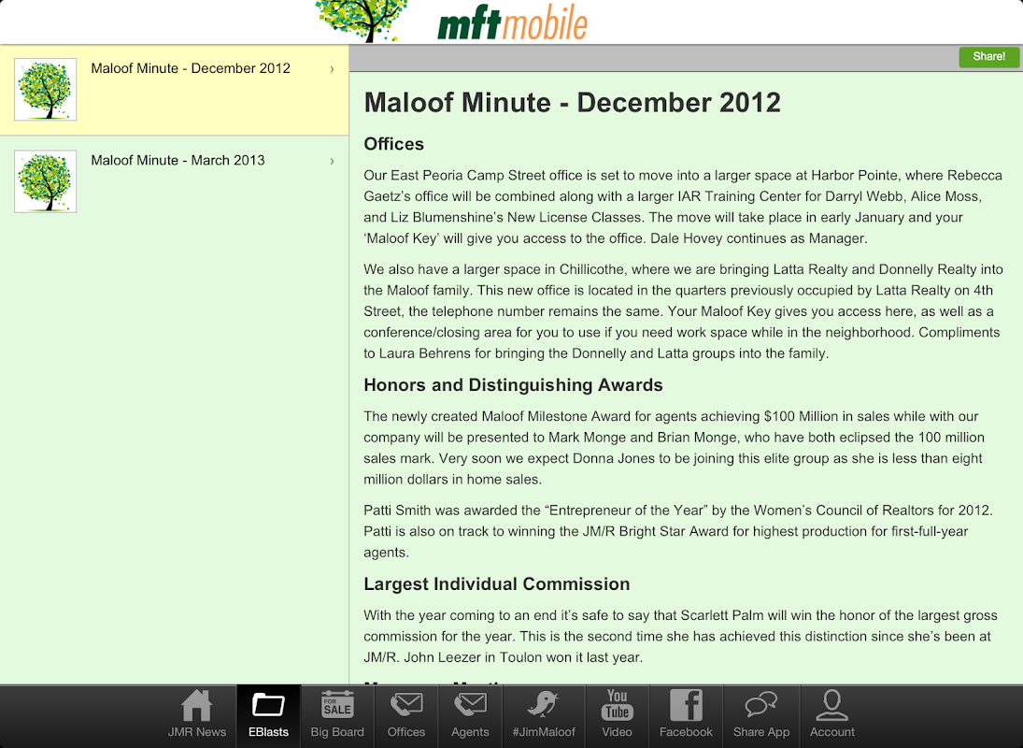Expand chevron for Maloof Minute - December 2012
The image size is (1023, 748).
pos(332,69)
